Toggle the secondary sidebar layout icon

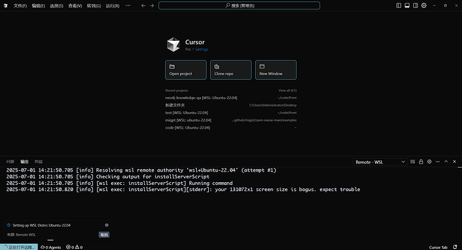click(x=415, y=5)
